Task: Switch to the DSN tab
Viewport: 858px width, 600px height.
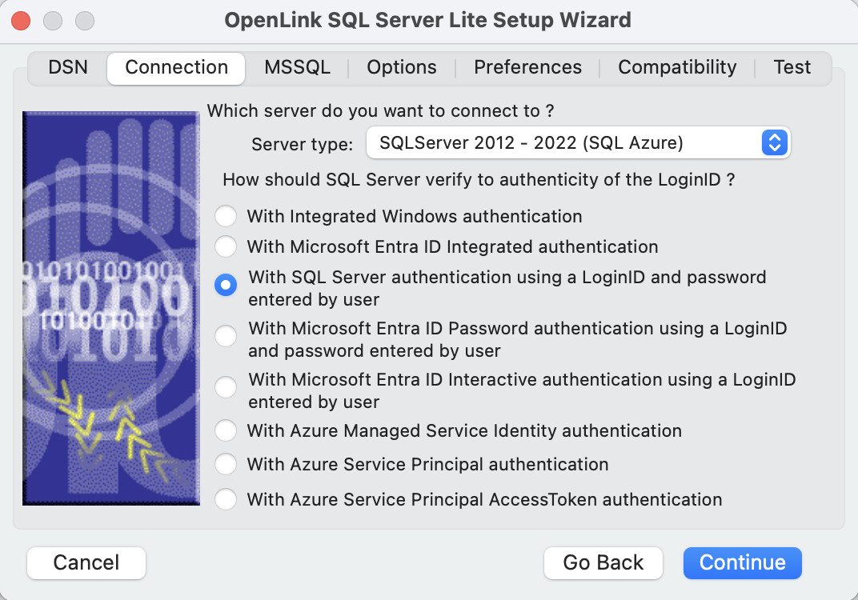Action: (68, 68)
